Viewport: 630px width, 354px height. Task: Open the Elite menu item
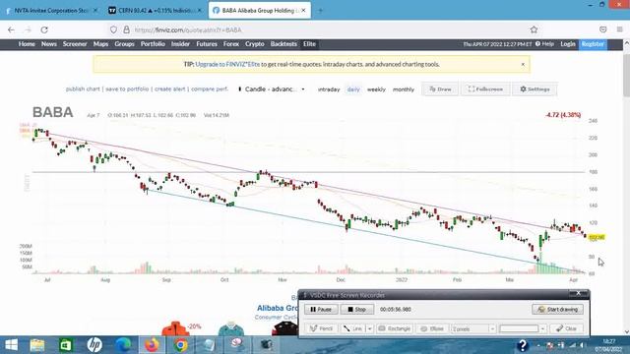click(309, 44)
